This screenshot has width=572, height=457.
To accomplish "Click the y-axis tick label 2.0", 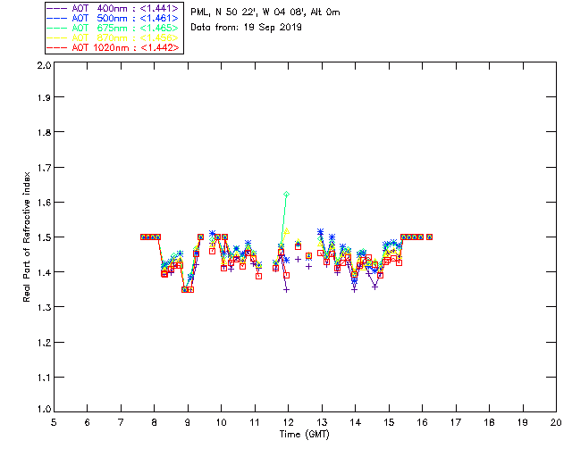I will click(x=44, y=65).
